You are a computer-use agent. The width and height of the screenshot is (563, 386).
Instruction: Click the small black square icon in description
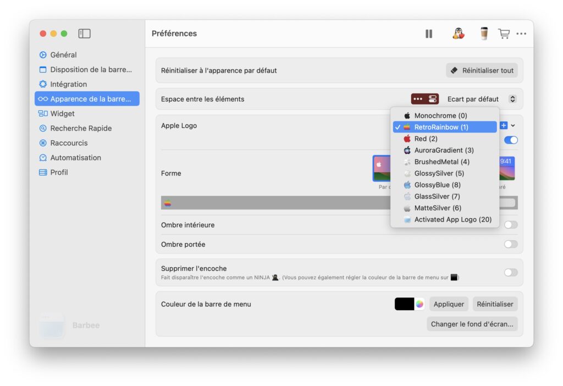(454, 277)
